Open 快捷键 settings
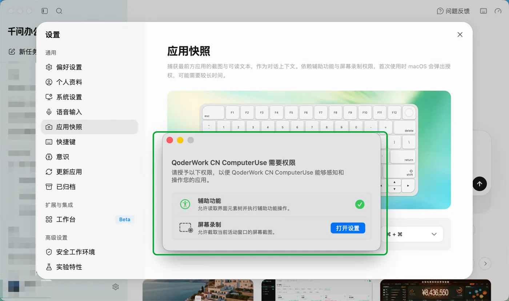Image resolution: width=509 pixels, height=301 pixels. [x=89, y=142]
